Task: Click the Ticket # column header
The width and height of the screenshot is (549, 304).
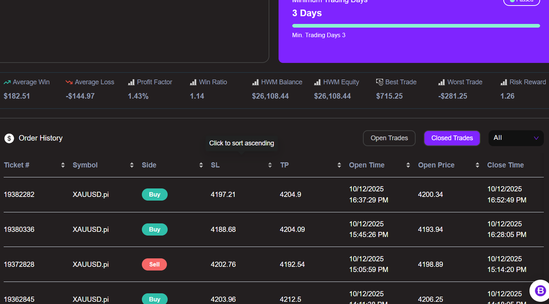Action: pyautogui.click(x=17, y=165)
